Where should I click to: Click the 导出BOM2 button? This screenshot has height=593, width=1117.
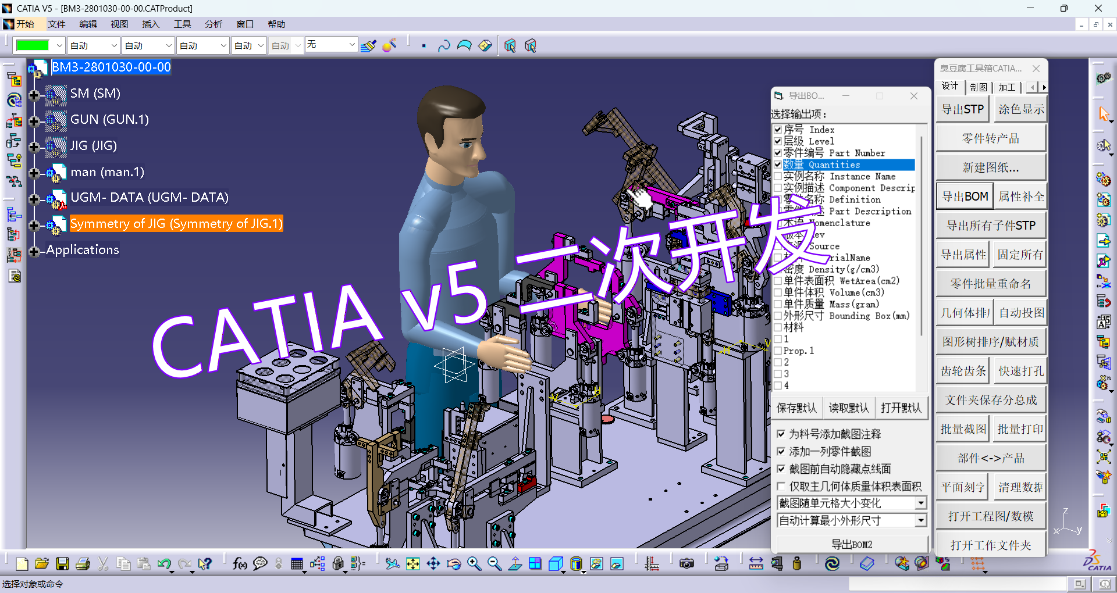pyautogui.click(x=852, y=544)
